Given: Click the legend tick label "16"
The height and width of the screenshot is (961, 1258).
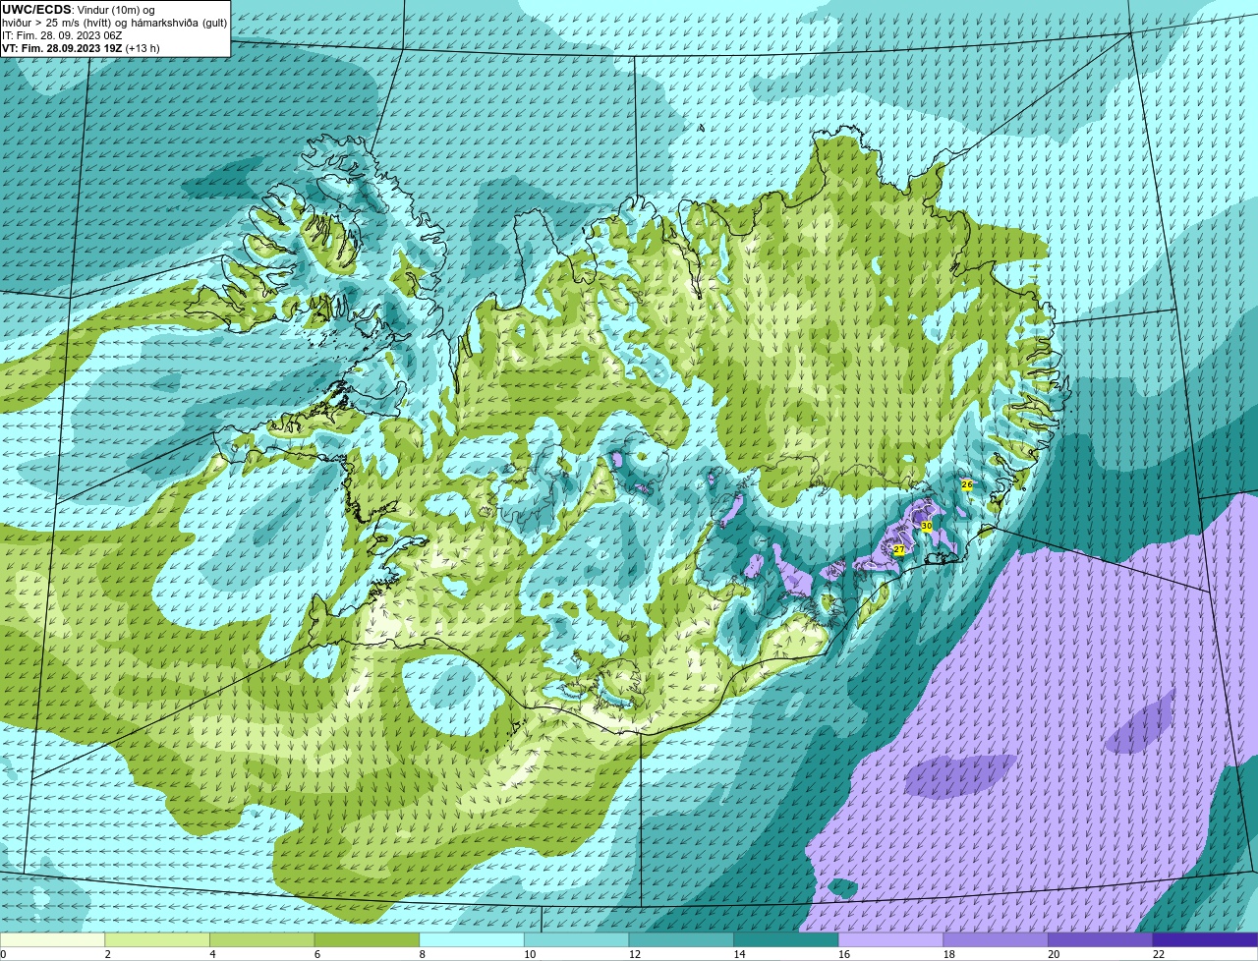Looking at the screenshot, I should (844, 953).
